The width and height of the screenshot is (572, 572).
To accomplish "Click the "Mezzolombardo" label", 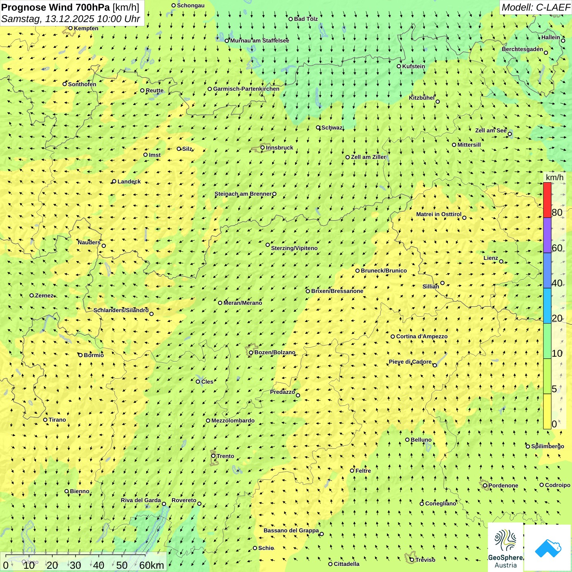I will (233, 420).
